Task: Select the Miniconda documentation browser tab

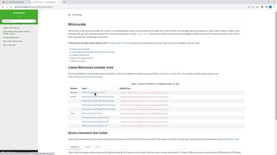Action: click(x=46, y=2)
